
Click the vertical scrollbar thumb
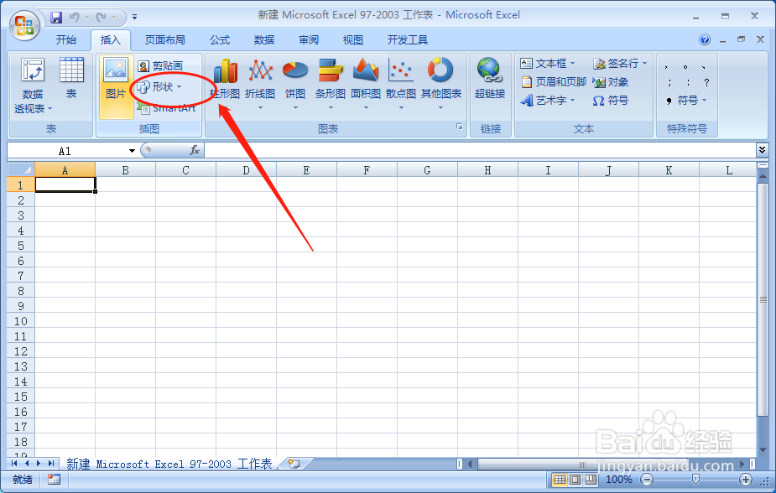[x=763, y=299]
